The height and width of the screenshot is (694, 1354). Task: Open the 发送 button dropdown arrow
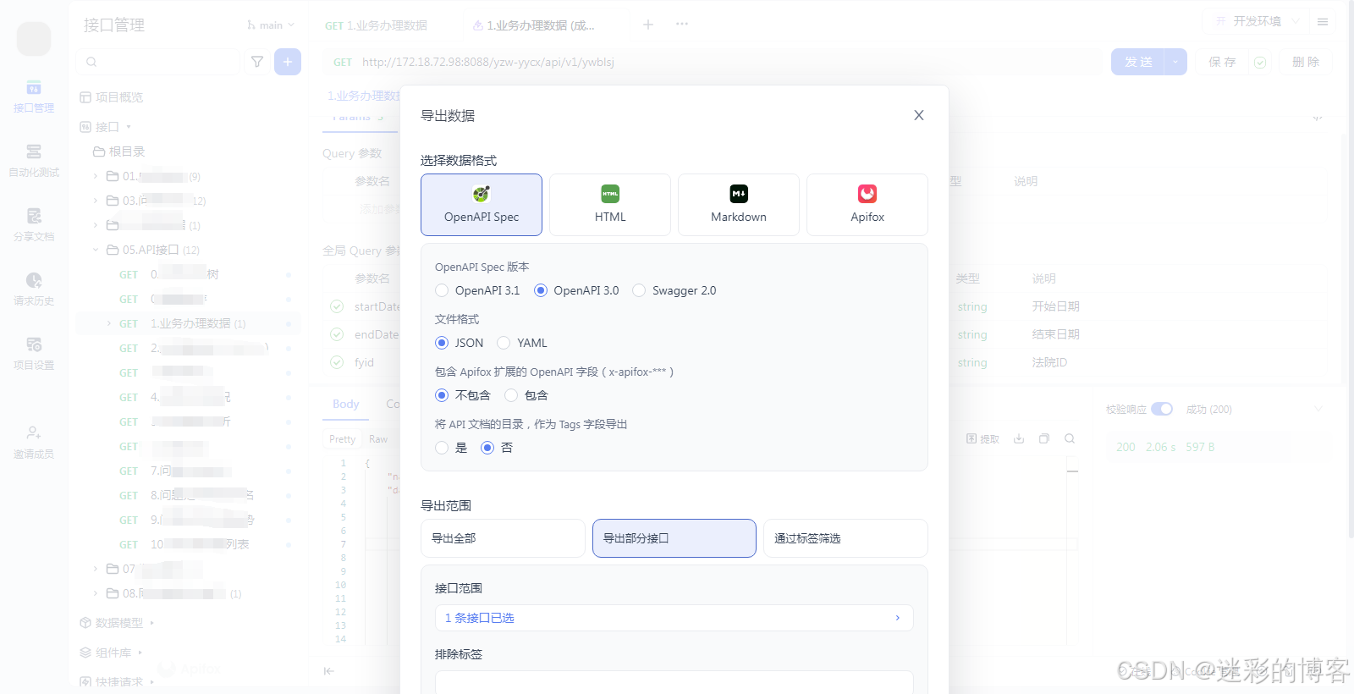point(1176,62)
